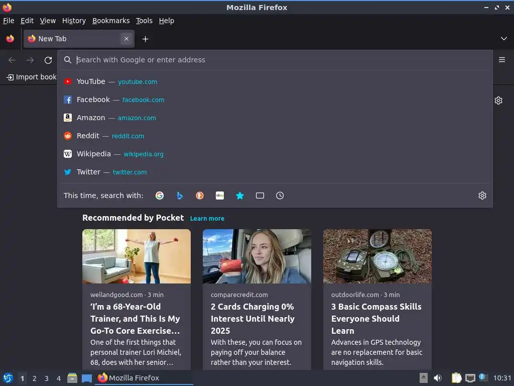The image size is (514, 386).
Task: Reload the current page
Action: (48, 60)
